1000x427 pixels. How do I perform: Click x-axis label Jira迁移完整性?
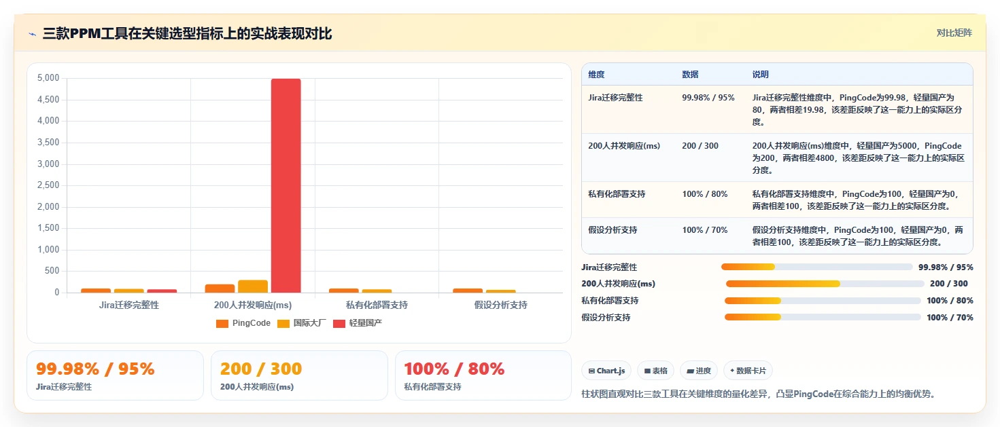(x=129, y=305)
